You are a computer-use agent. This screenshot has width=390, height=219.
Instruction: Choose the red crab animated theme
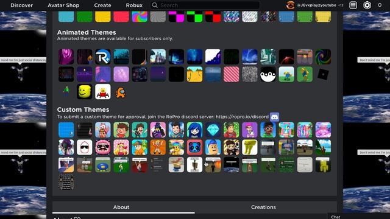(103, 92)
